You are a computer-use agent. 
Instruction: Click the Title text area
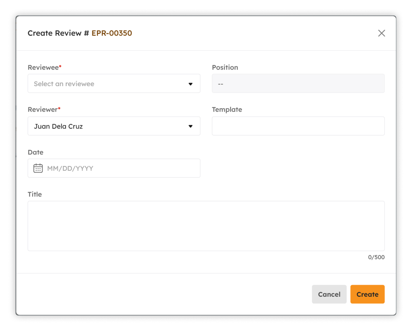pyautogui.click(x=206, y=226)
